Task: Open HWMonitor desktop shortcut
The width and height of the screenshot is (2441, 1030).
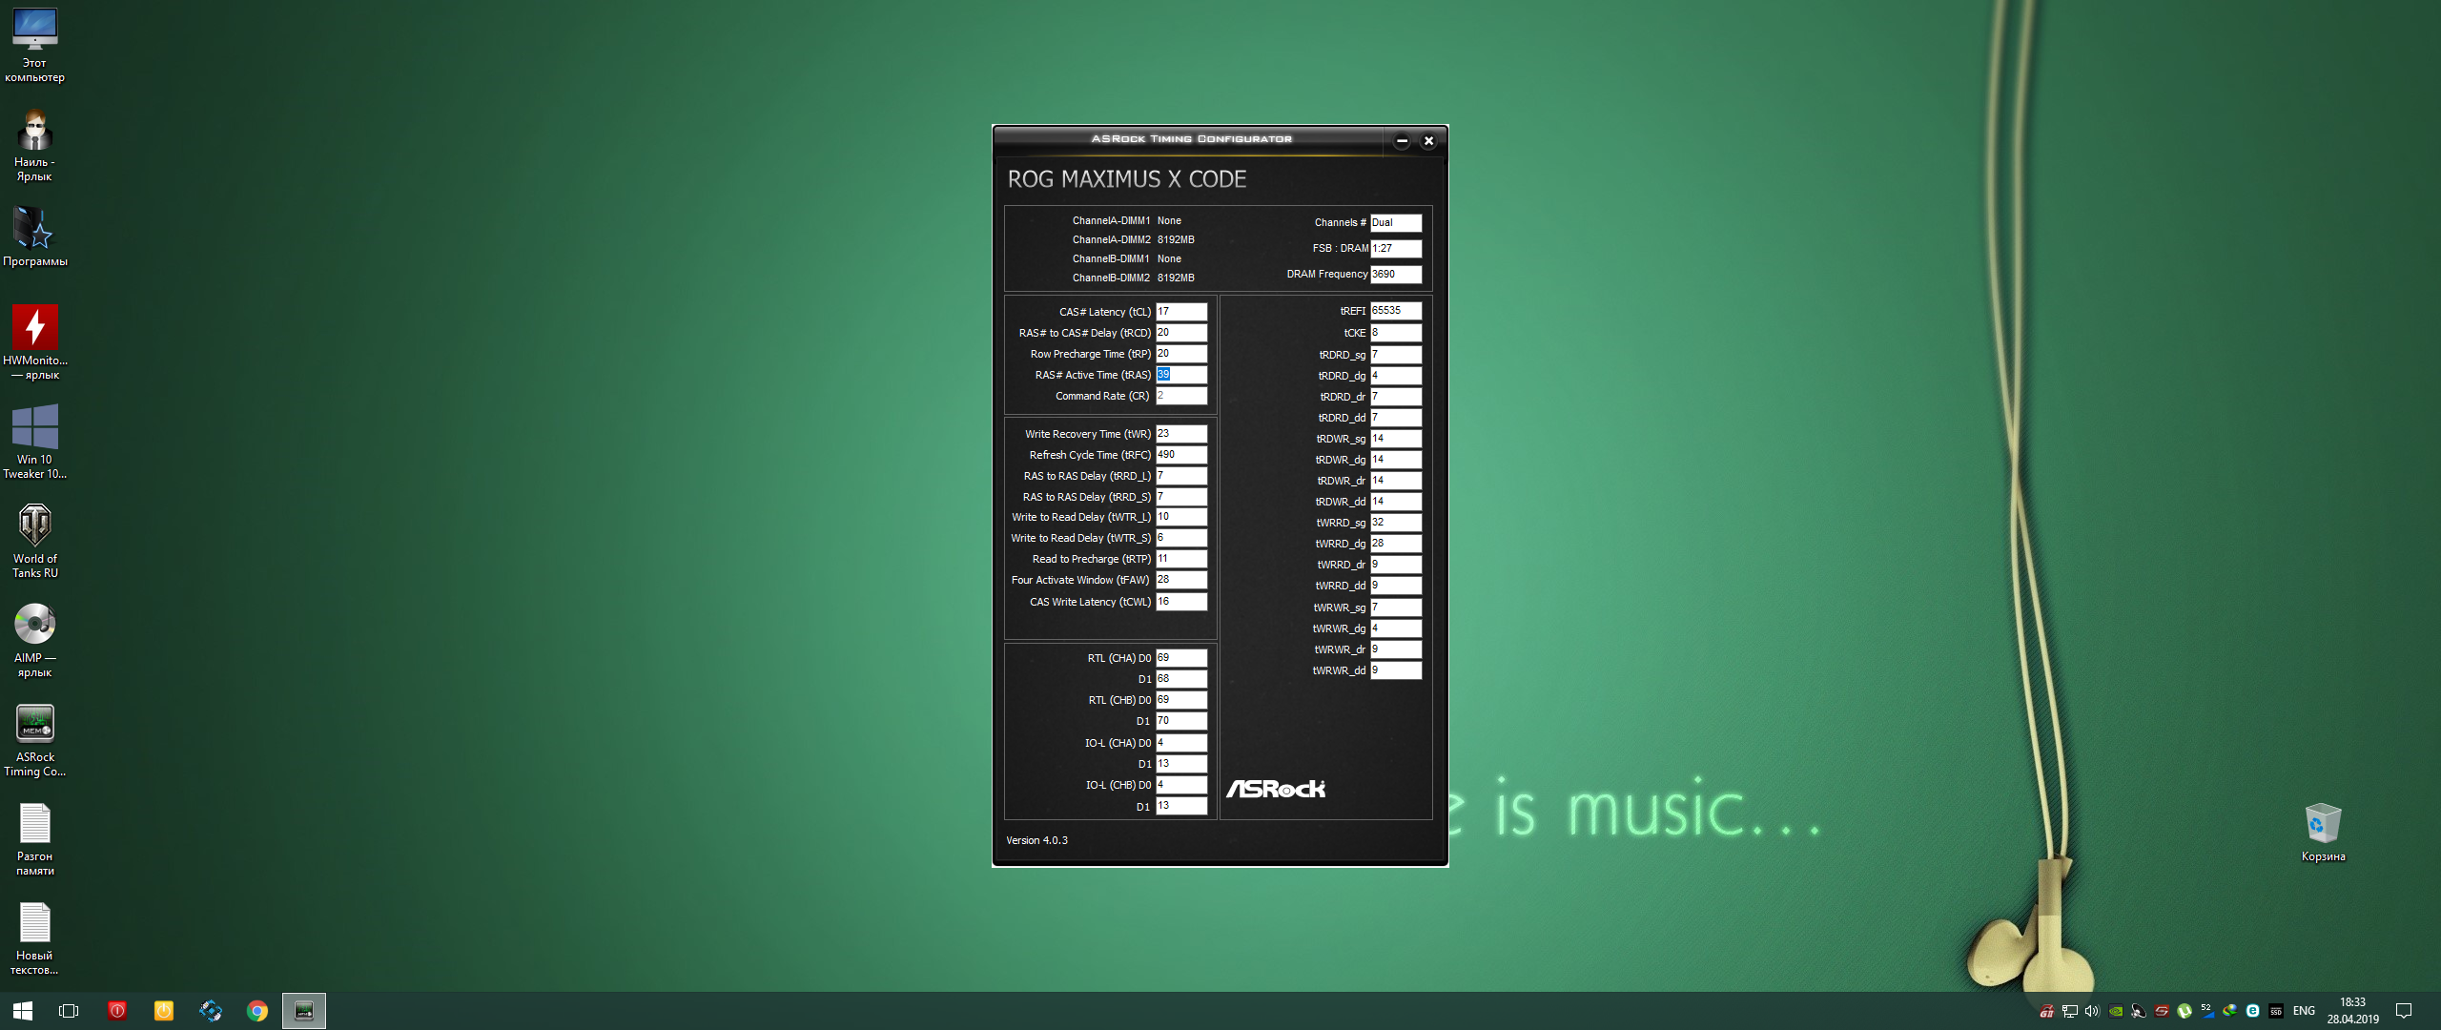Action: 35,328
